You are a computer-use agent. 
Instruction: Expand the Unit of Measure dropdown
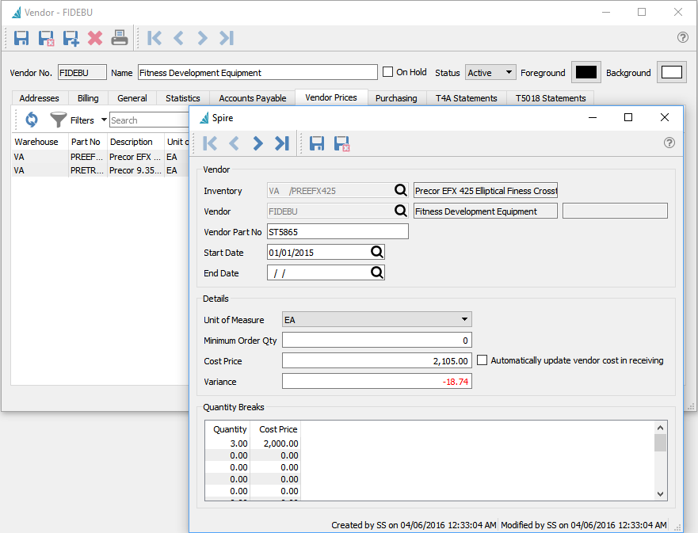click(377, 319)
